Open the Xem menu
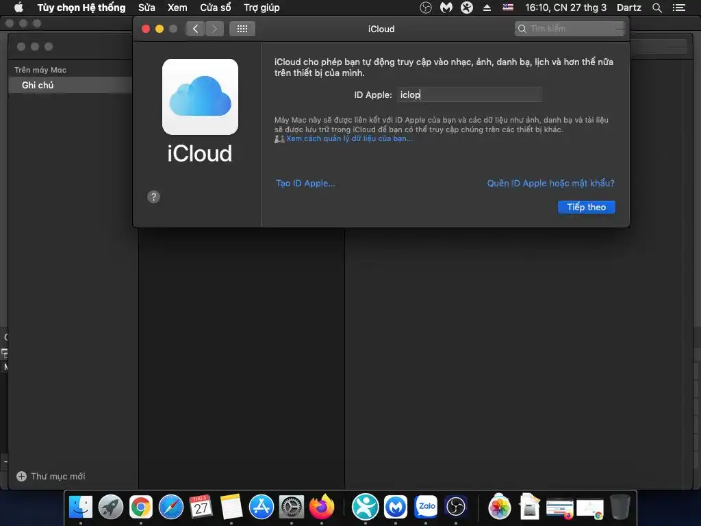Image resolution: width=701 pixels, height=526 pixels. (x=177, y=8)
